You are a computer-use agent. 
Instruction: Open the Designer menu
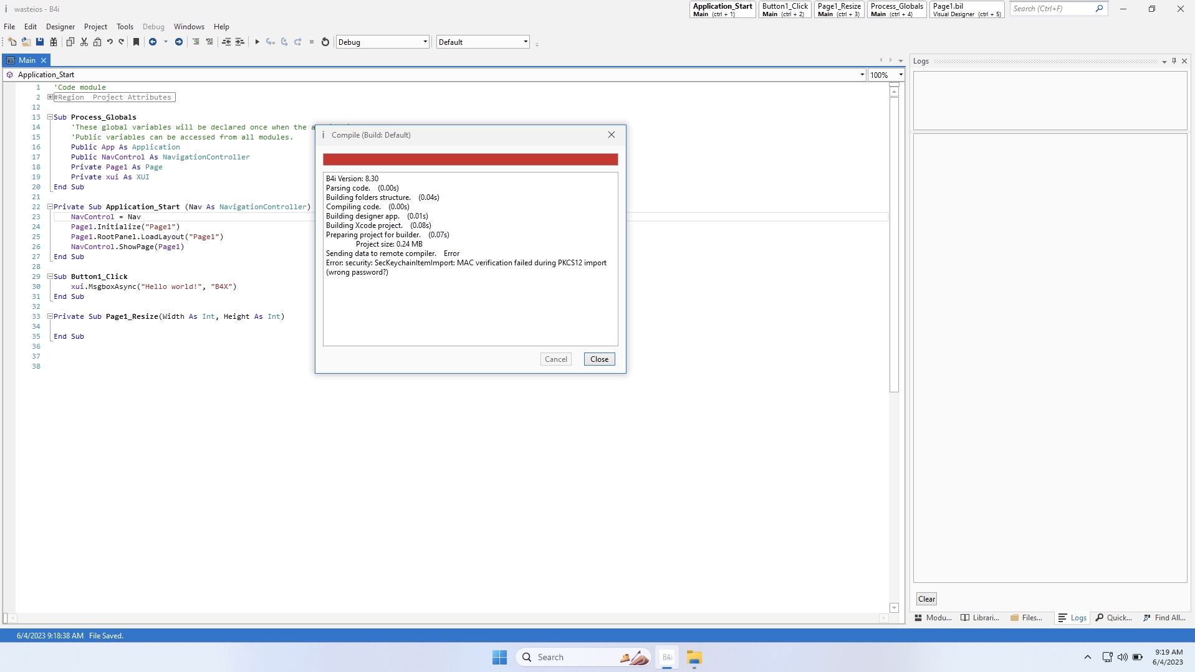[x=60, y=27]
